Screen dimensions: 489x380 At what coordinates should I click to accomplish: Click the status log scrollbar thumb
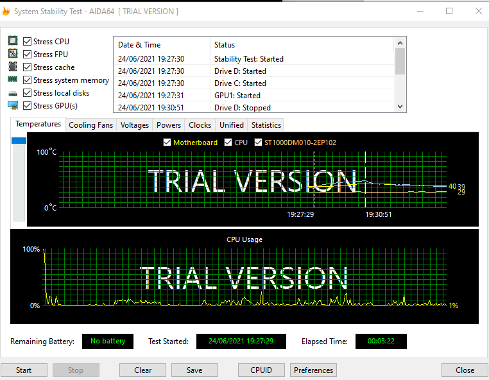click(400, 61)
